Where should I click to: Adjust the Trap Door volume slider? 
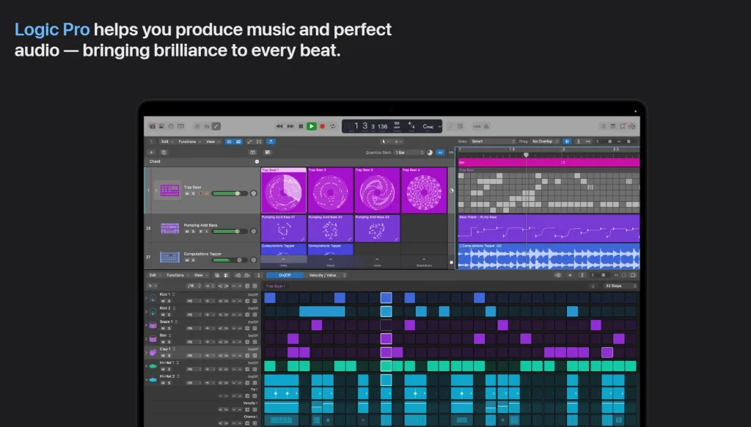click(230, 194)
